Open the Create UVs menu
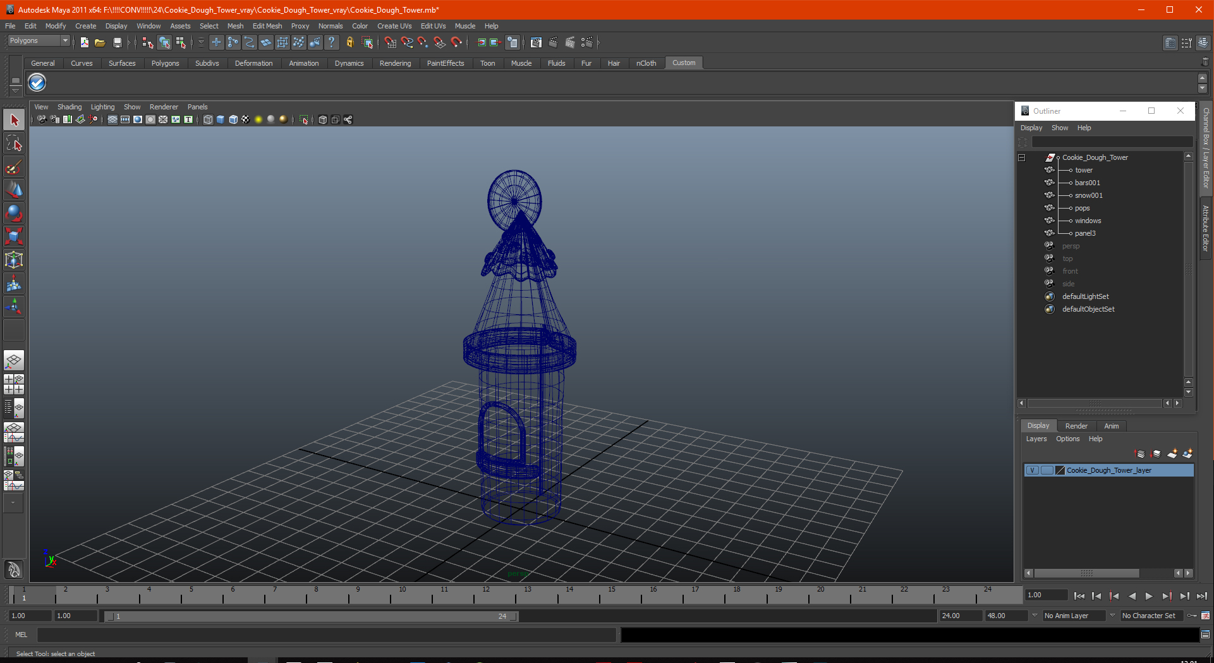 (394, 26)
